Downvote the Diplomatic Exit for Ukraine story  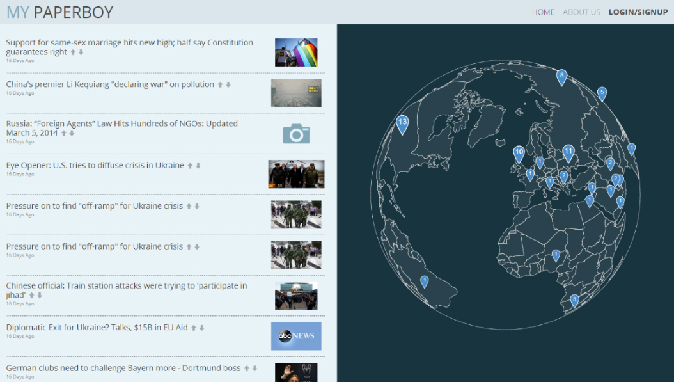tap(201, 328)
